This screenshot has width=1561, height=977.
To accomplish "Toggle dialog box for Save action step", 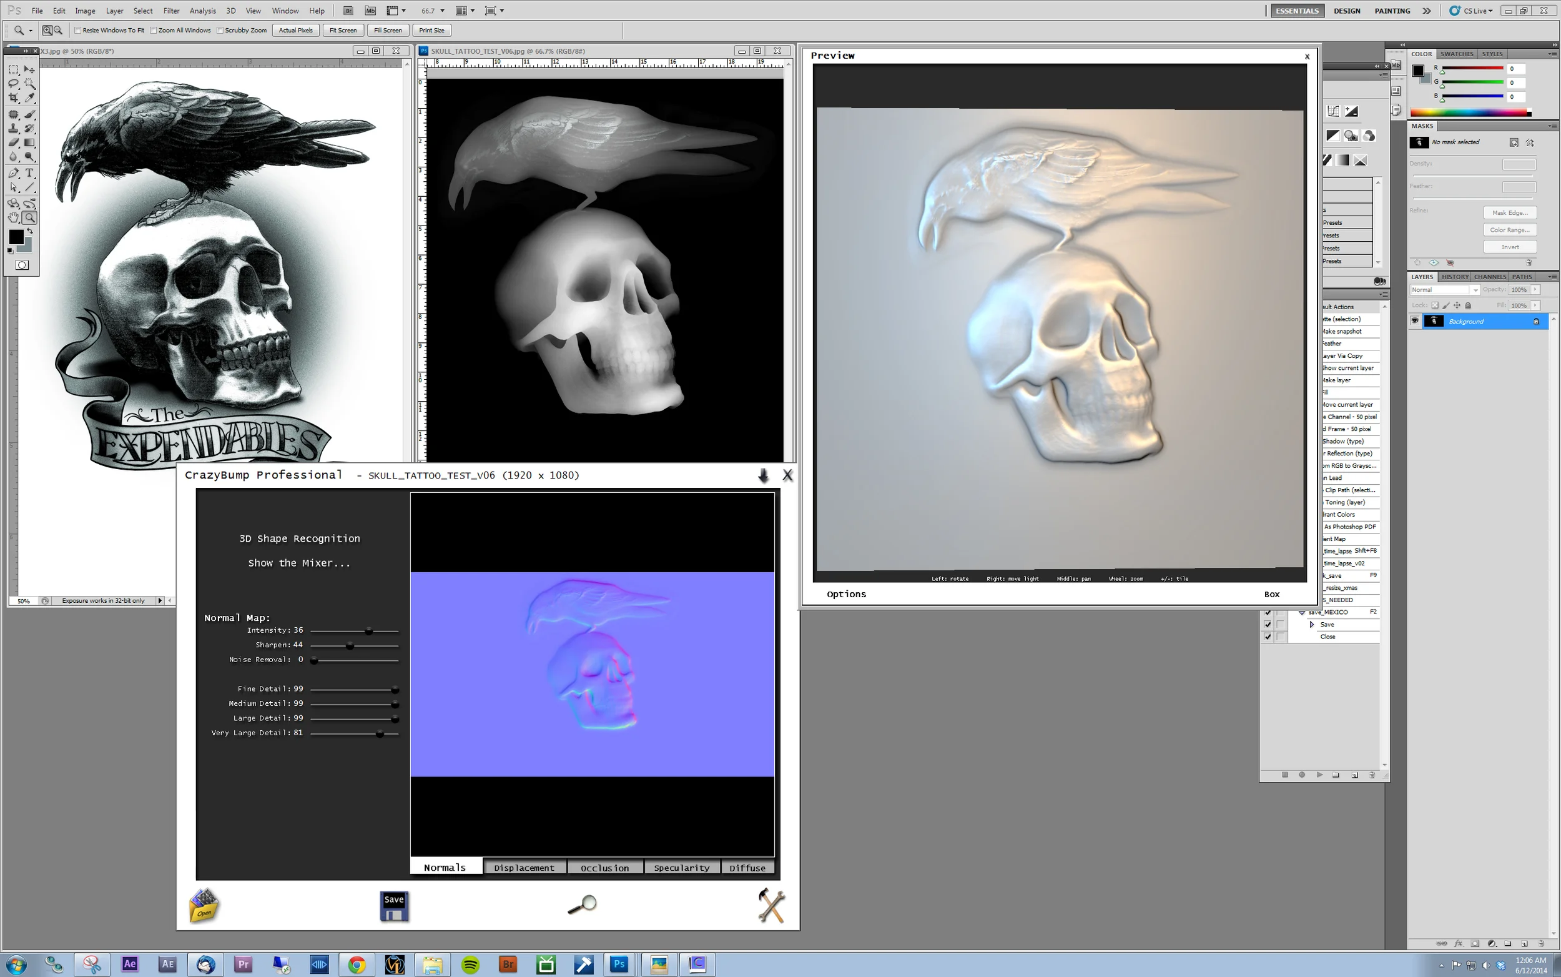I will [x=1280, y=624].
